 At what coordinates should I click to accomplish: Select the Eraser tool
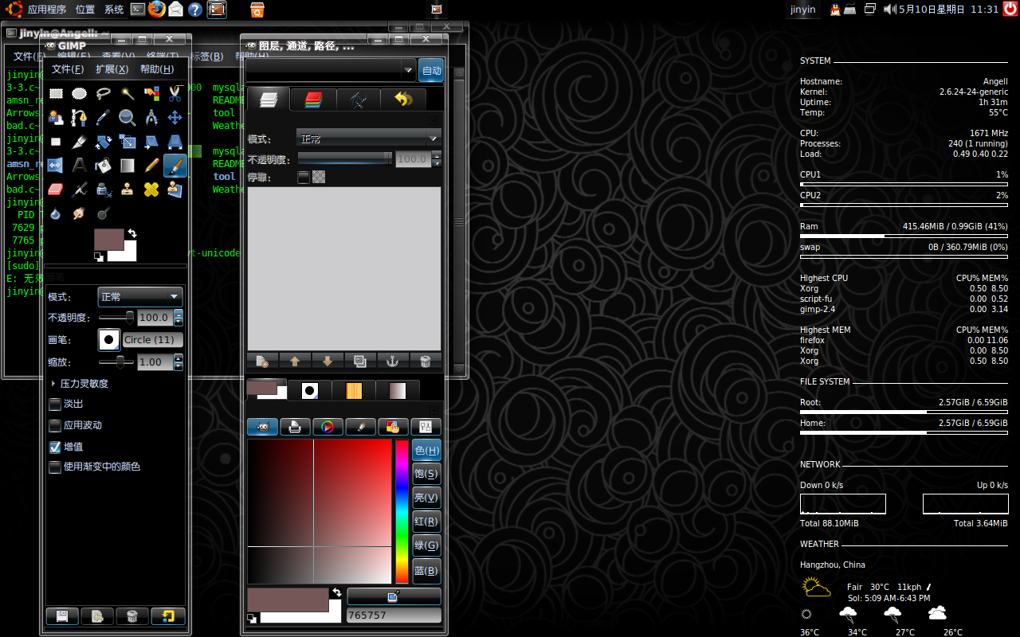[56, 190]
